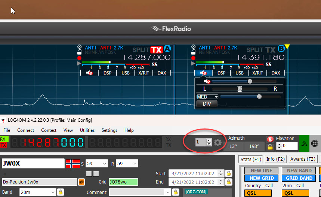Toggle the red TX indicator on slice A
321x197 pixels.
[157, 50]
